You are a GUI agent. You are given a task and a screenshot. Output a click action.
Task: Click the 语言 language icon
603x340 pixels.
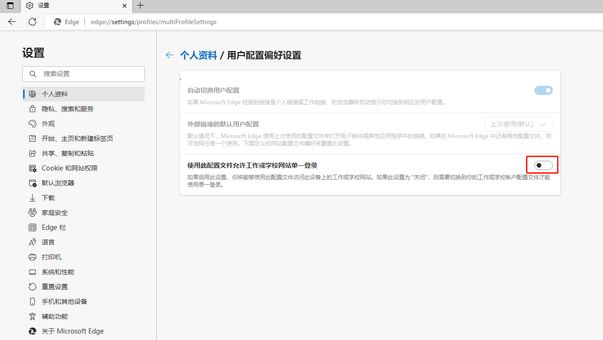tap(32, 242)
